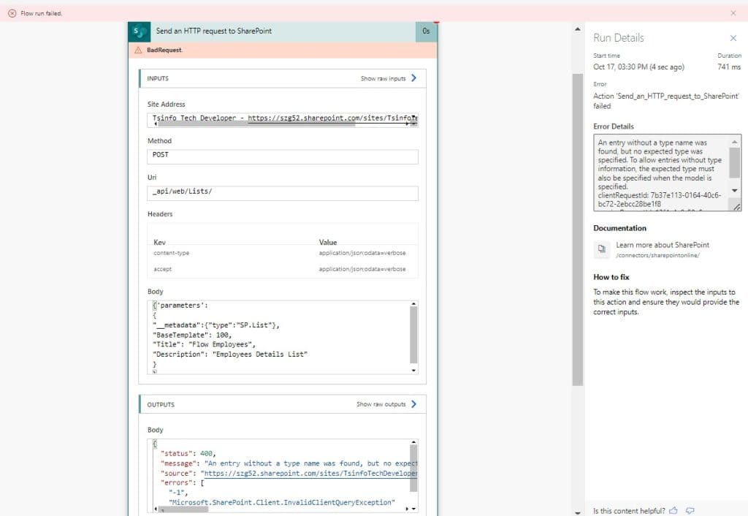The height and width of the screenshot is (516, 748).
Task: Click the SharePoint action icon
Action: 140,31
